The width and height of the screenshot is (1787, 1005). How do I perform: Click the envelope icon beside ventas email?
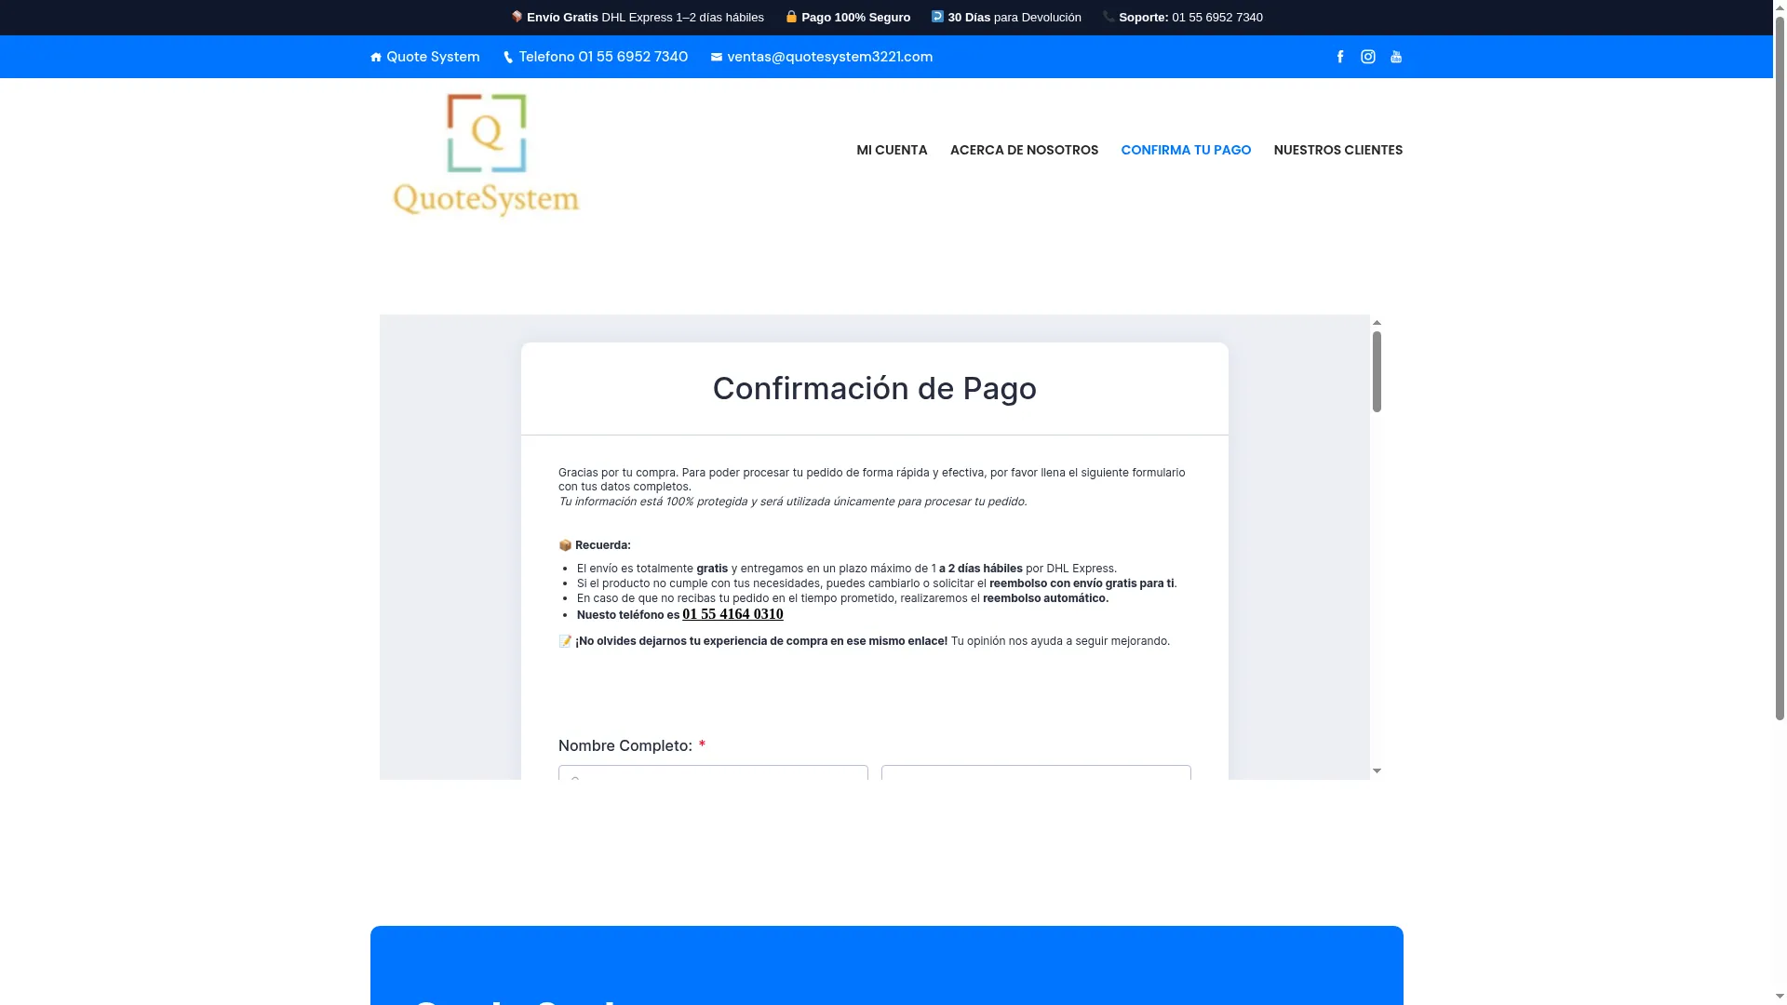(717, 58)
